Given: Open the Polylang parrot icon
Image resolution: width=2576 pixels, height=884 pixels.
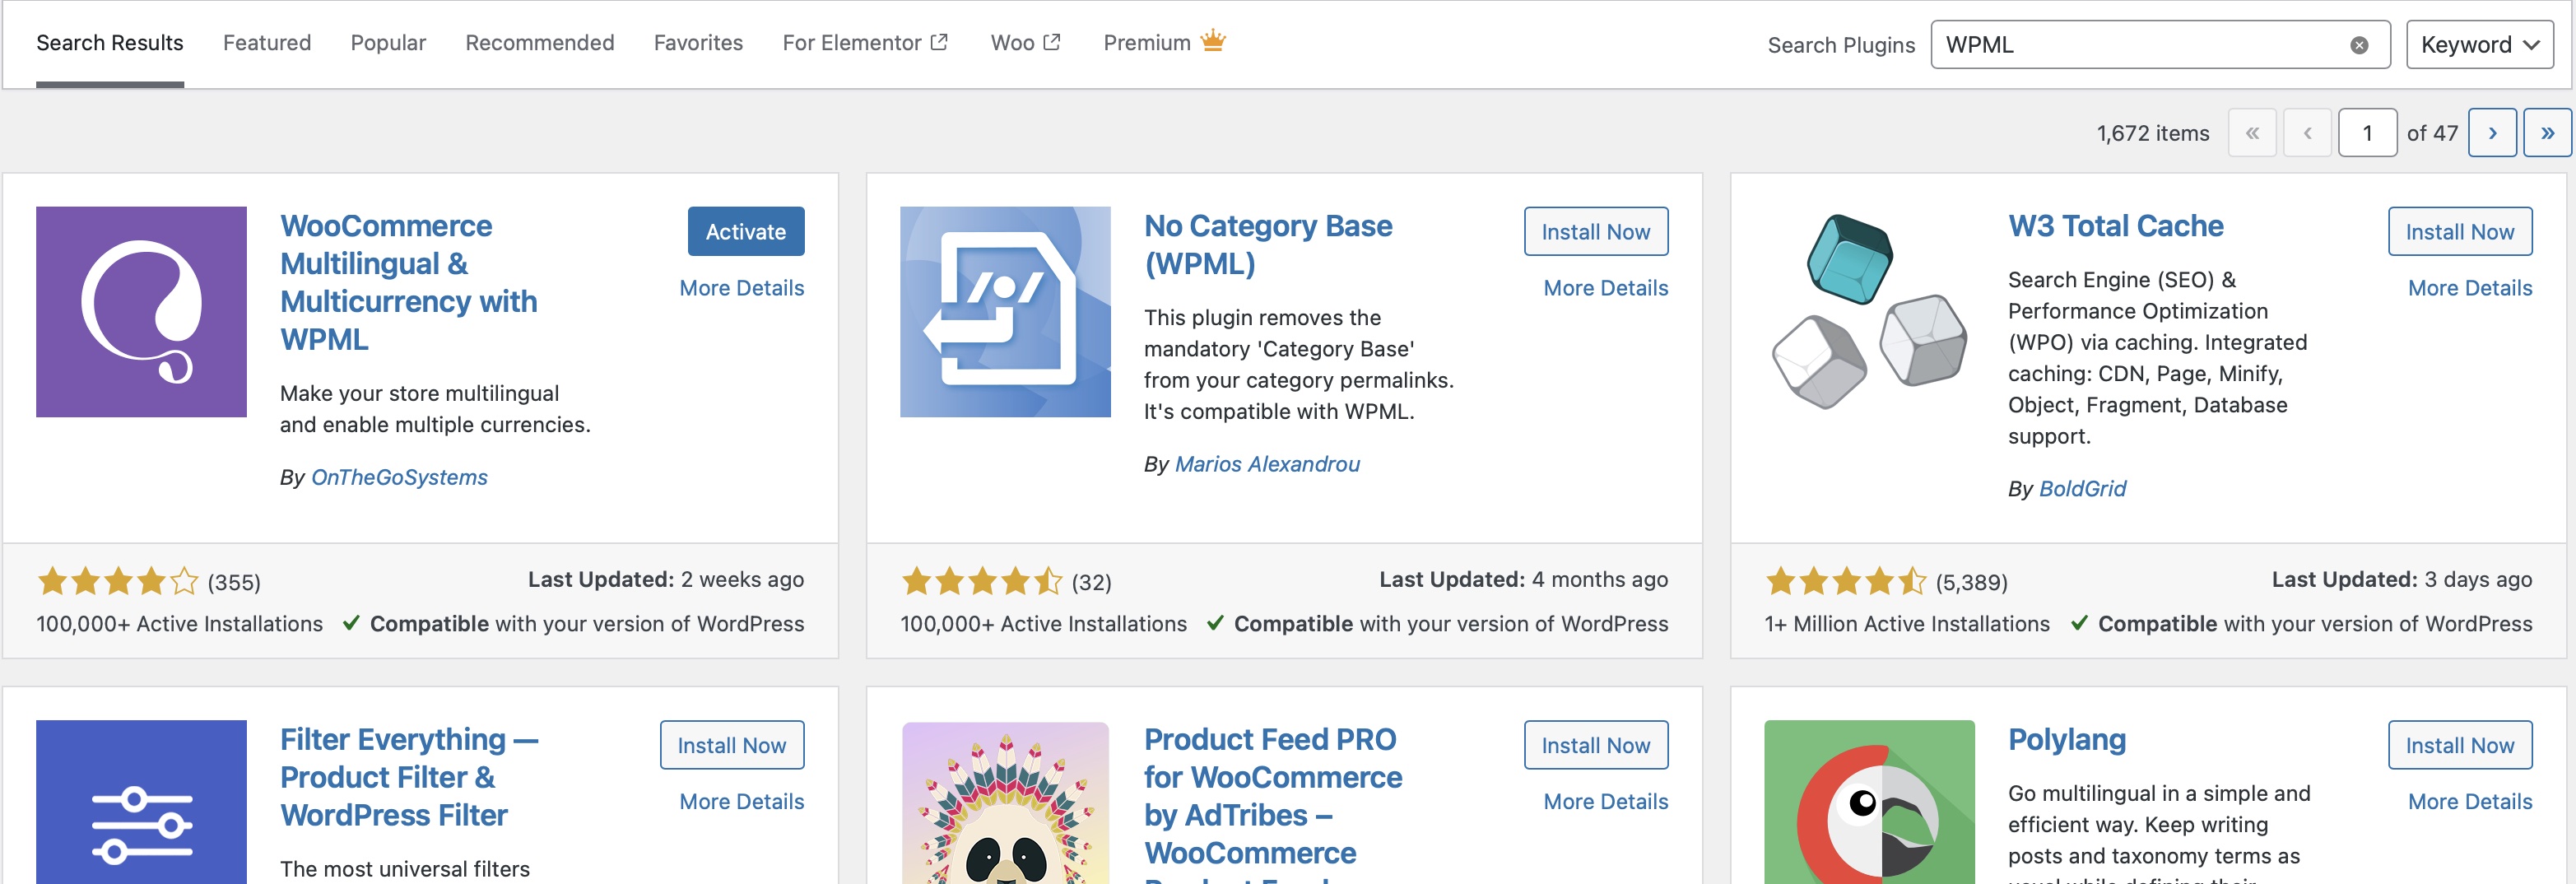Looking at the screenshot, I should 1869,802.
